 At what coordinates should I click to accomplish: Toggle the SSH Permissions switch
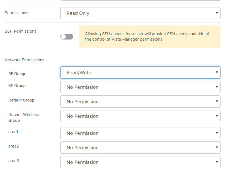tap(67, 37)
